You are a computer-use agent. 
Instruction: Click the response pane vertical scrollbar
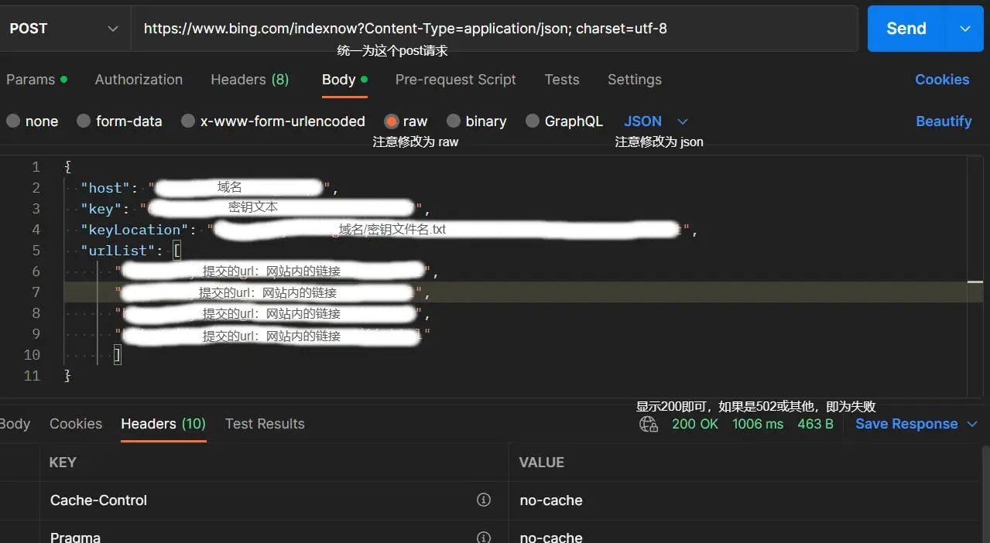tap(985, 493)
